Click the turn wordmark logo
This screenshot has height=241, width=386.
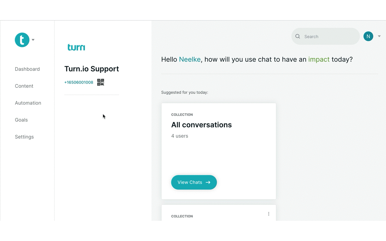[x=76, y=47]
